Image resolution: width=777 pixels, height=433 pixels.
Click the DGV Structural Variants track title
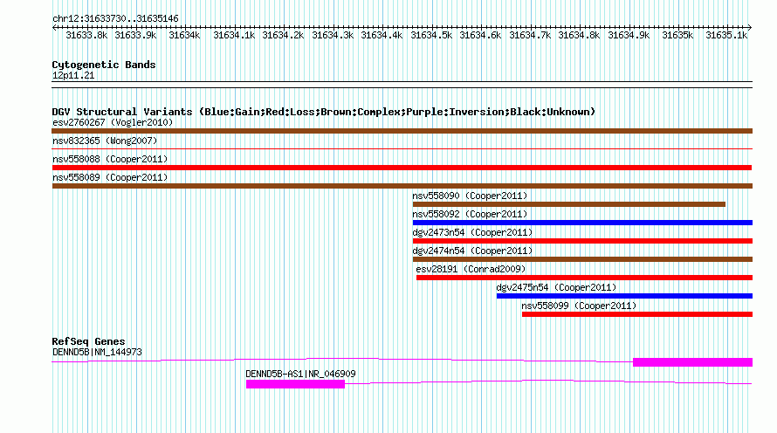click(x=324, y=112)
